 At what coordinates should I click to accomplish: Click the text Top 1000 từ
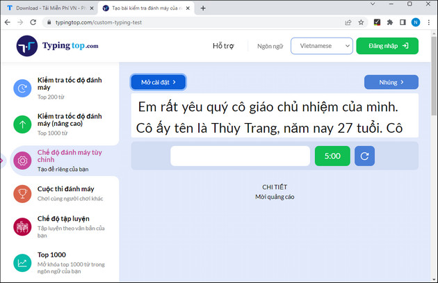(53, 134)
